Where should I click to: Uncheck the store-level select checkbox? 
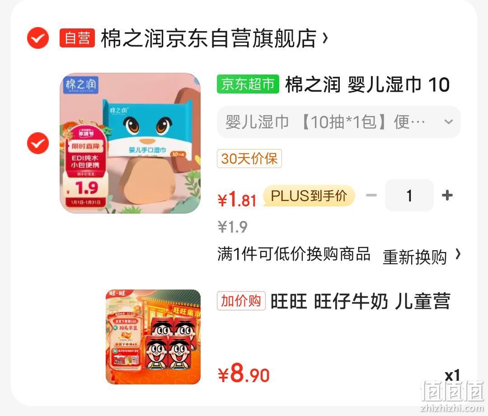tap(38, 38)
